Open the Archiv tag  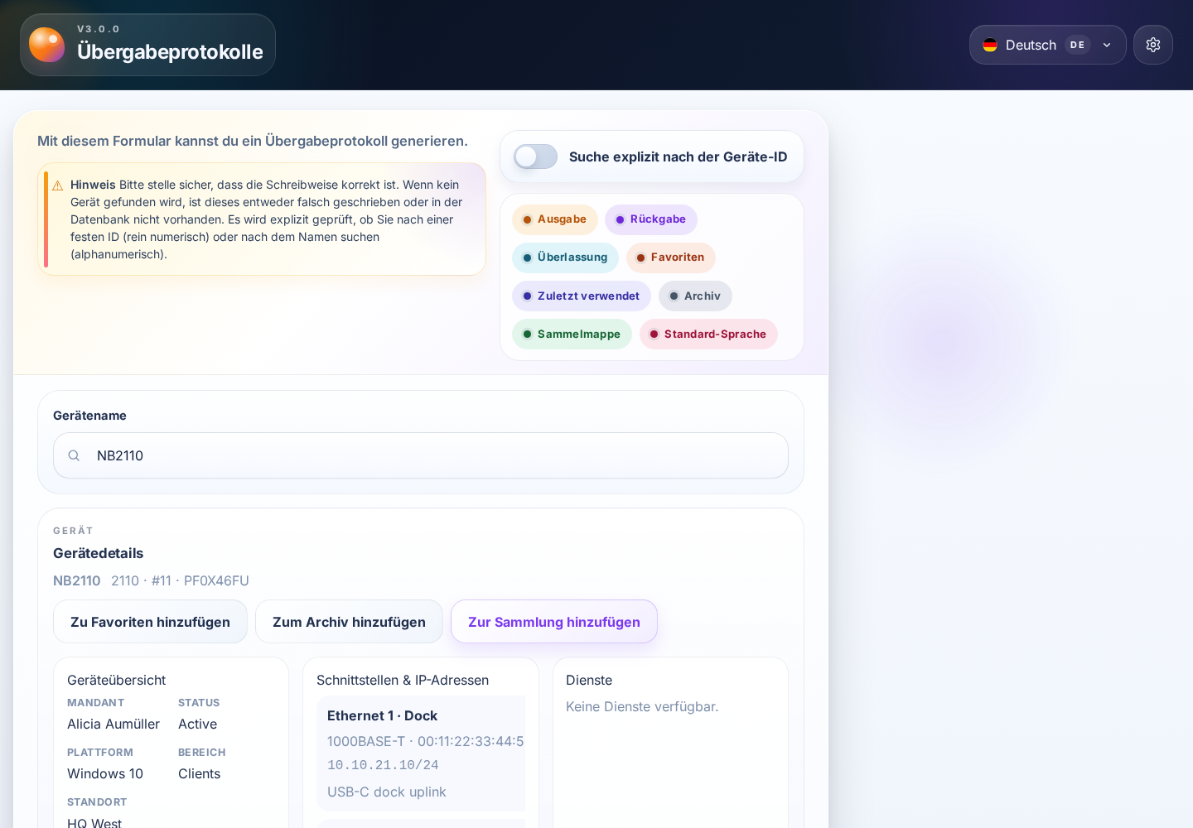[x=695, y=296]
